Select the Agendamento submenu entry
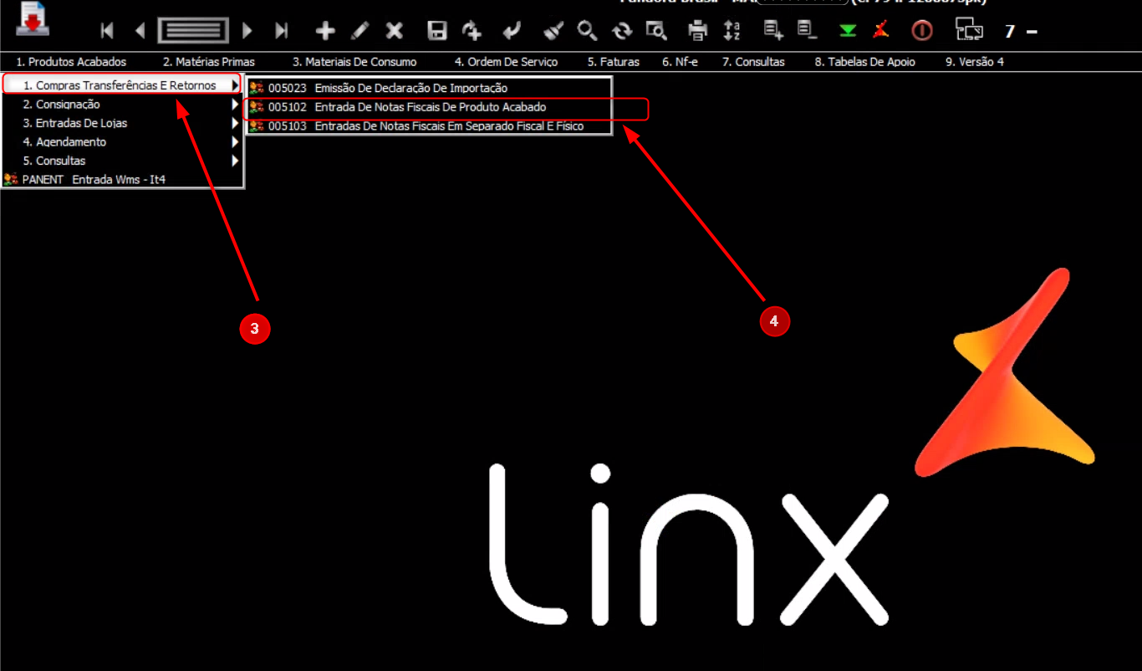 point(121,142)
